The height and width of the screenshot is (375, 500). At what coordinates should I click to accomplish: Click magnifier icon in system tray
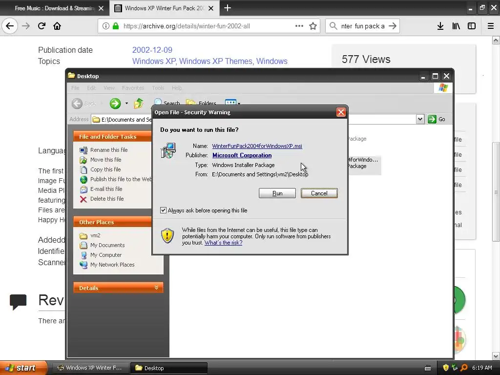(x=464, y=368)
